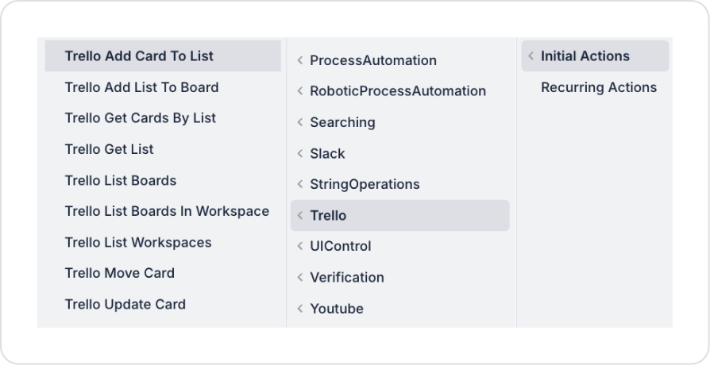Screen dimensions: 710x365
Task: Click the chevron beside Initial Actions
Action: point(531,56)
